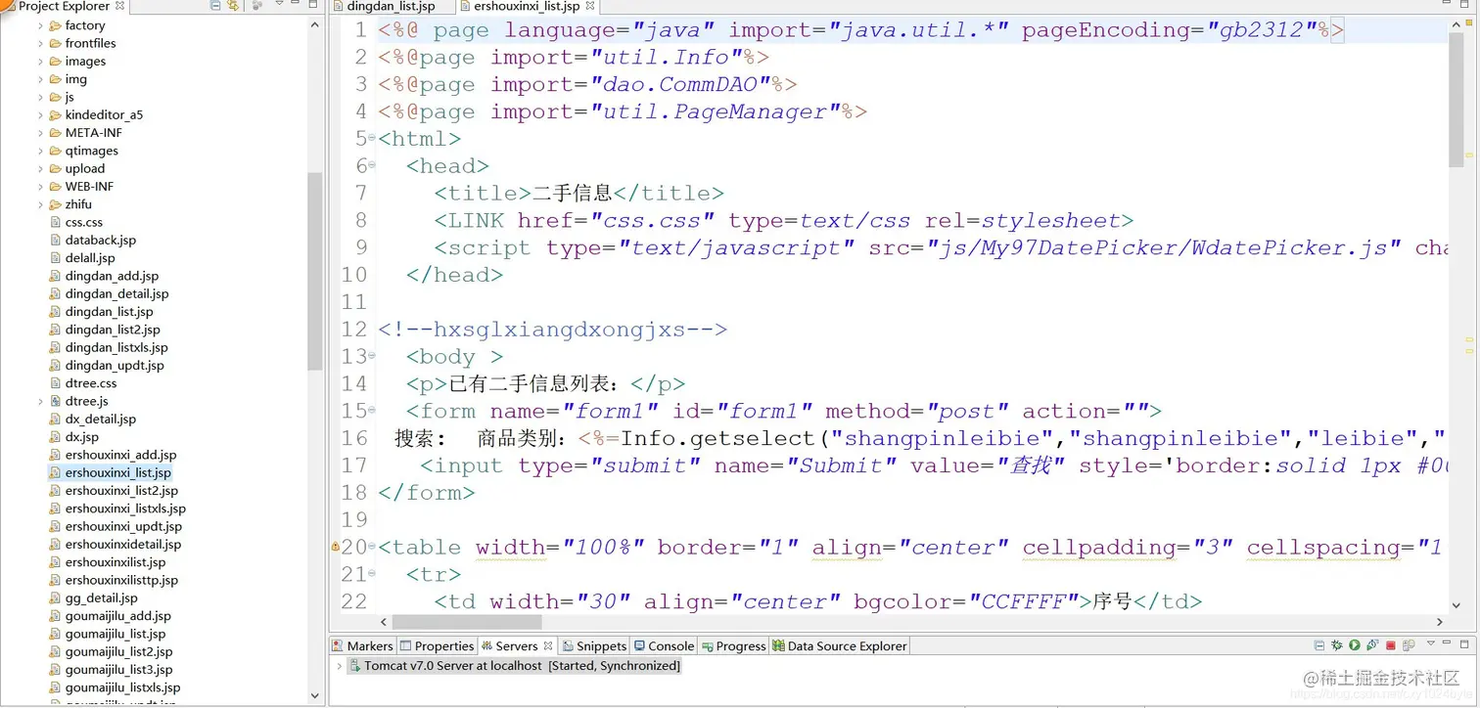The image size is (1480, 708).
Task: Expand Tomcat v7.0 Server node
Action: (x=340, y=666)
